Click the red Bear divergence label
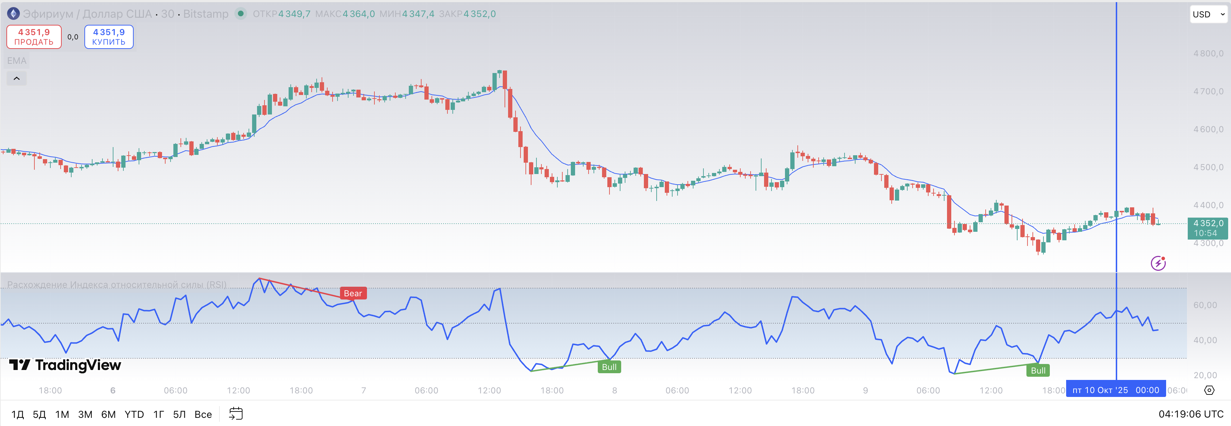The height and width of the screenshot is (426, 1231). pyautogui.click(x=353, y=293)
